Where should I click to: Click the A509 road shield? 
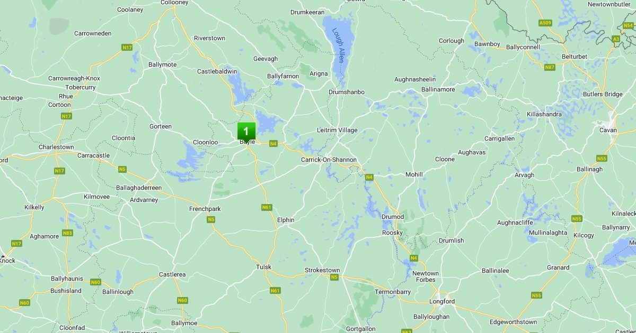(545, 23)
